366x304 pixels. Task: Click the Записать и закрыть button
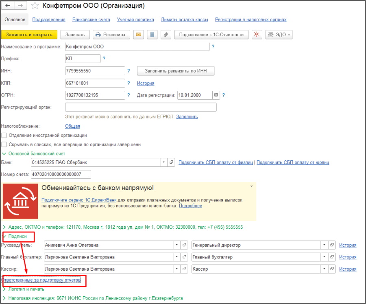[x=29, y=35]
